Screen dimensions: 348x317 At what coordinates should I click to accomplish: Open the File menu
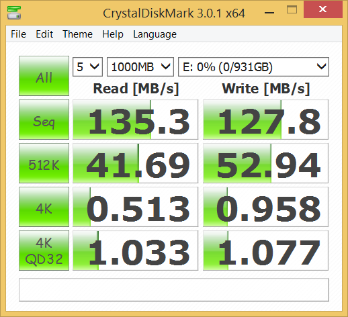pyautogui.click(x=18, y=34)
